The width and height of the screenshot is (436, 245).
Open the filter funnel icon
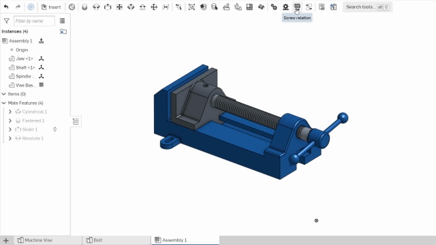click(x=6, y=21)
